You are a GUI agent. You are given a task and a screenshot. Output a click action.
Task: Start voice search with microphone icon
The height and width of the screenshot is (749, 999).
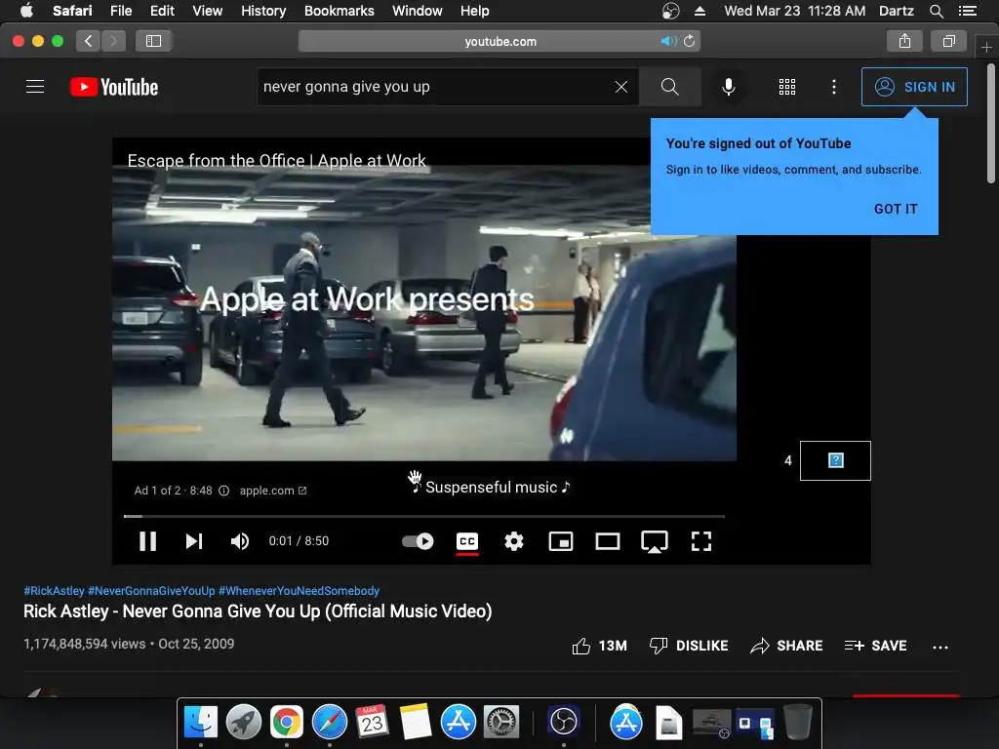[x=728, y=87]
